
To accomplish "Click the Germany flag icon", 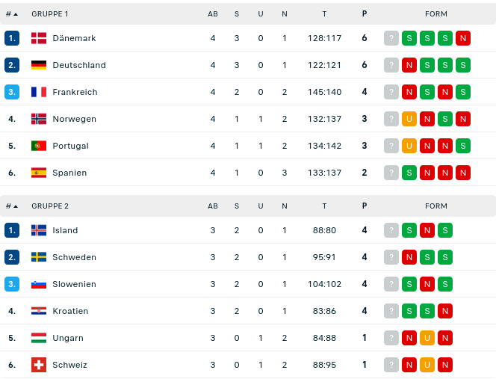I will coord(39,65).
